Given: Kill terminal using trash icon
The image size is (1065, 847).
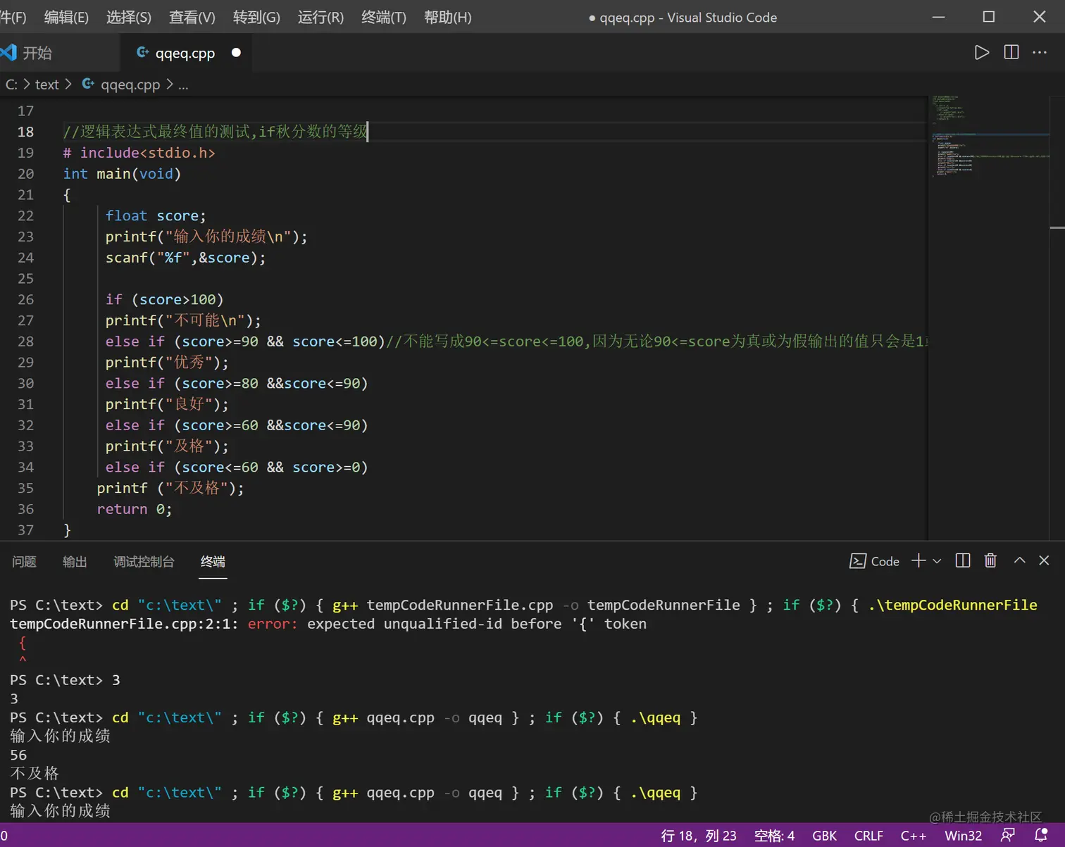Looking at the screenshot, I should (990, 560).
